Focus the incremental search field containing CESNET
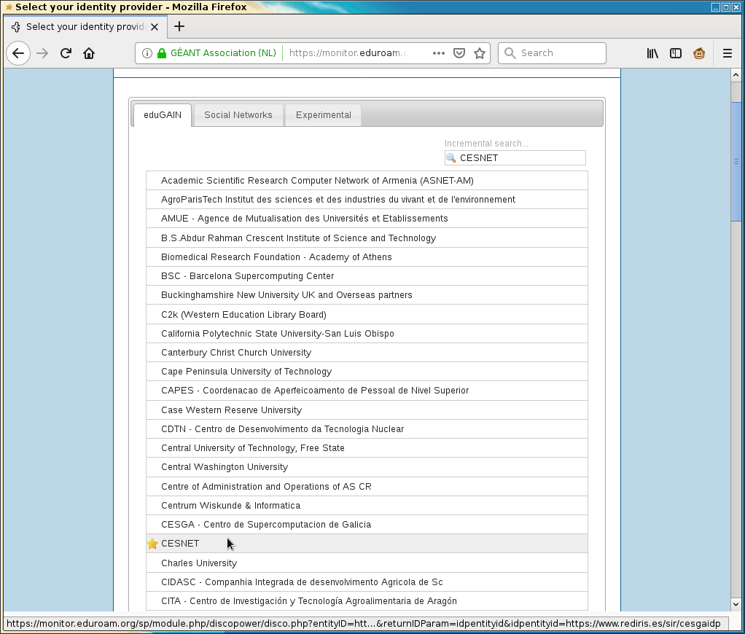This screenshot has height=634, width=745. tap(515, 157)
